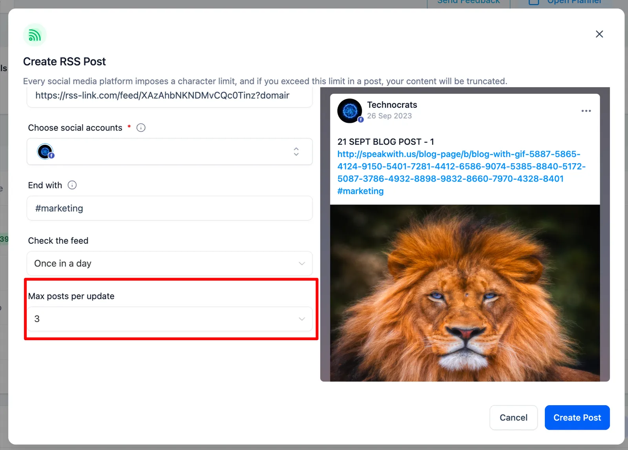Open Max posts per update dropdown

tap(170, 319)
